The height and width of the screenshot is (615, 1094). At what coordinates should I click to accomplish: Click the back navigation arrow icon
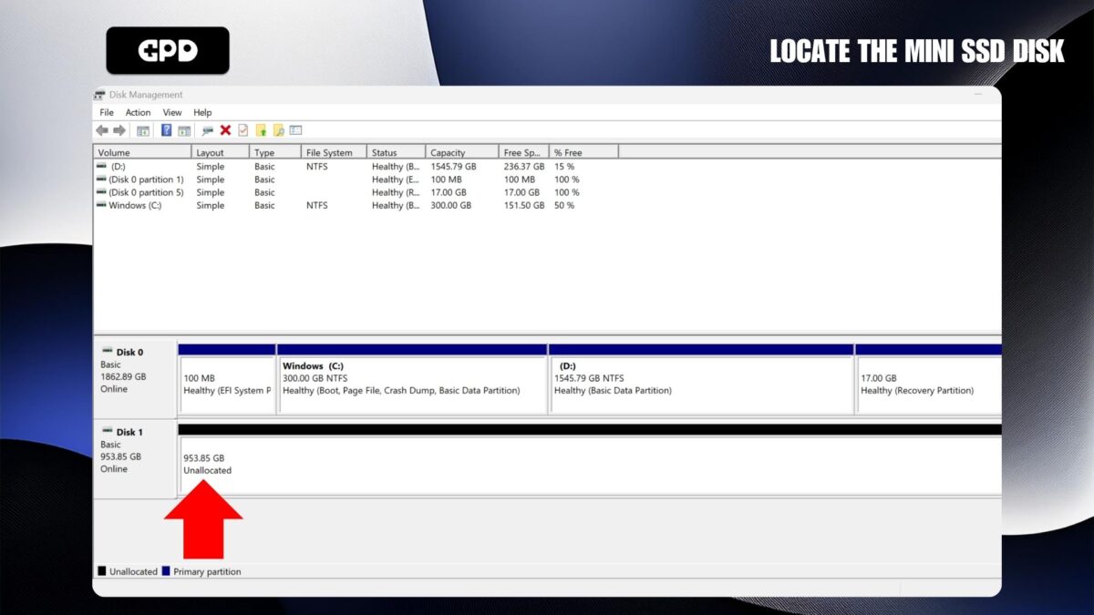[x=101, y=129]
